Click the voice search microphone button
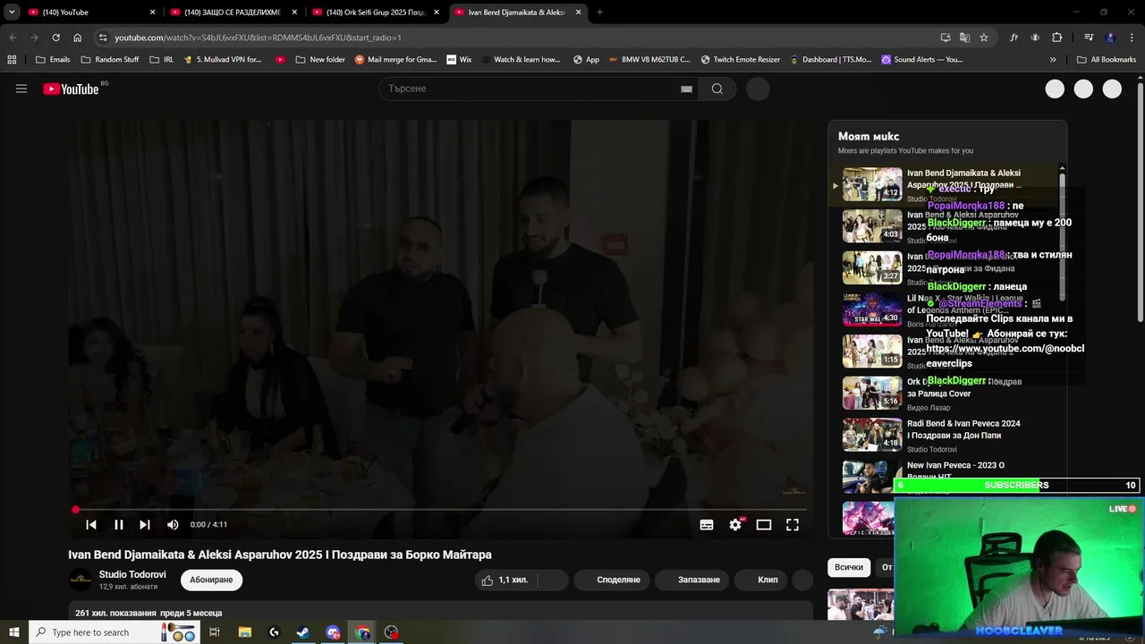 (x=758, y=89)
